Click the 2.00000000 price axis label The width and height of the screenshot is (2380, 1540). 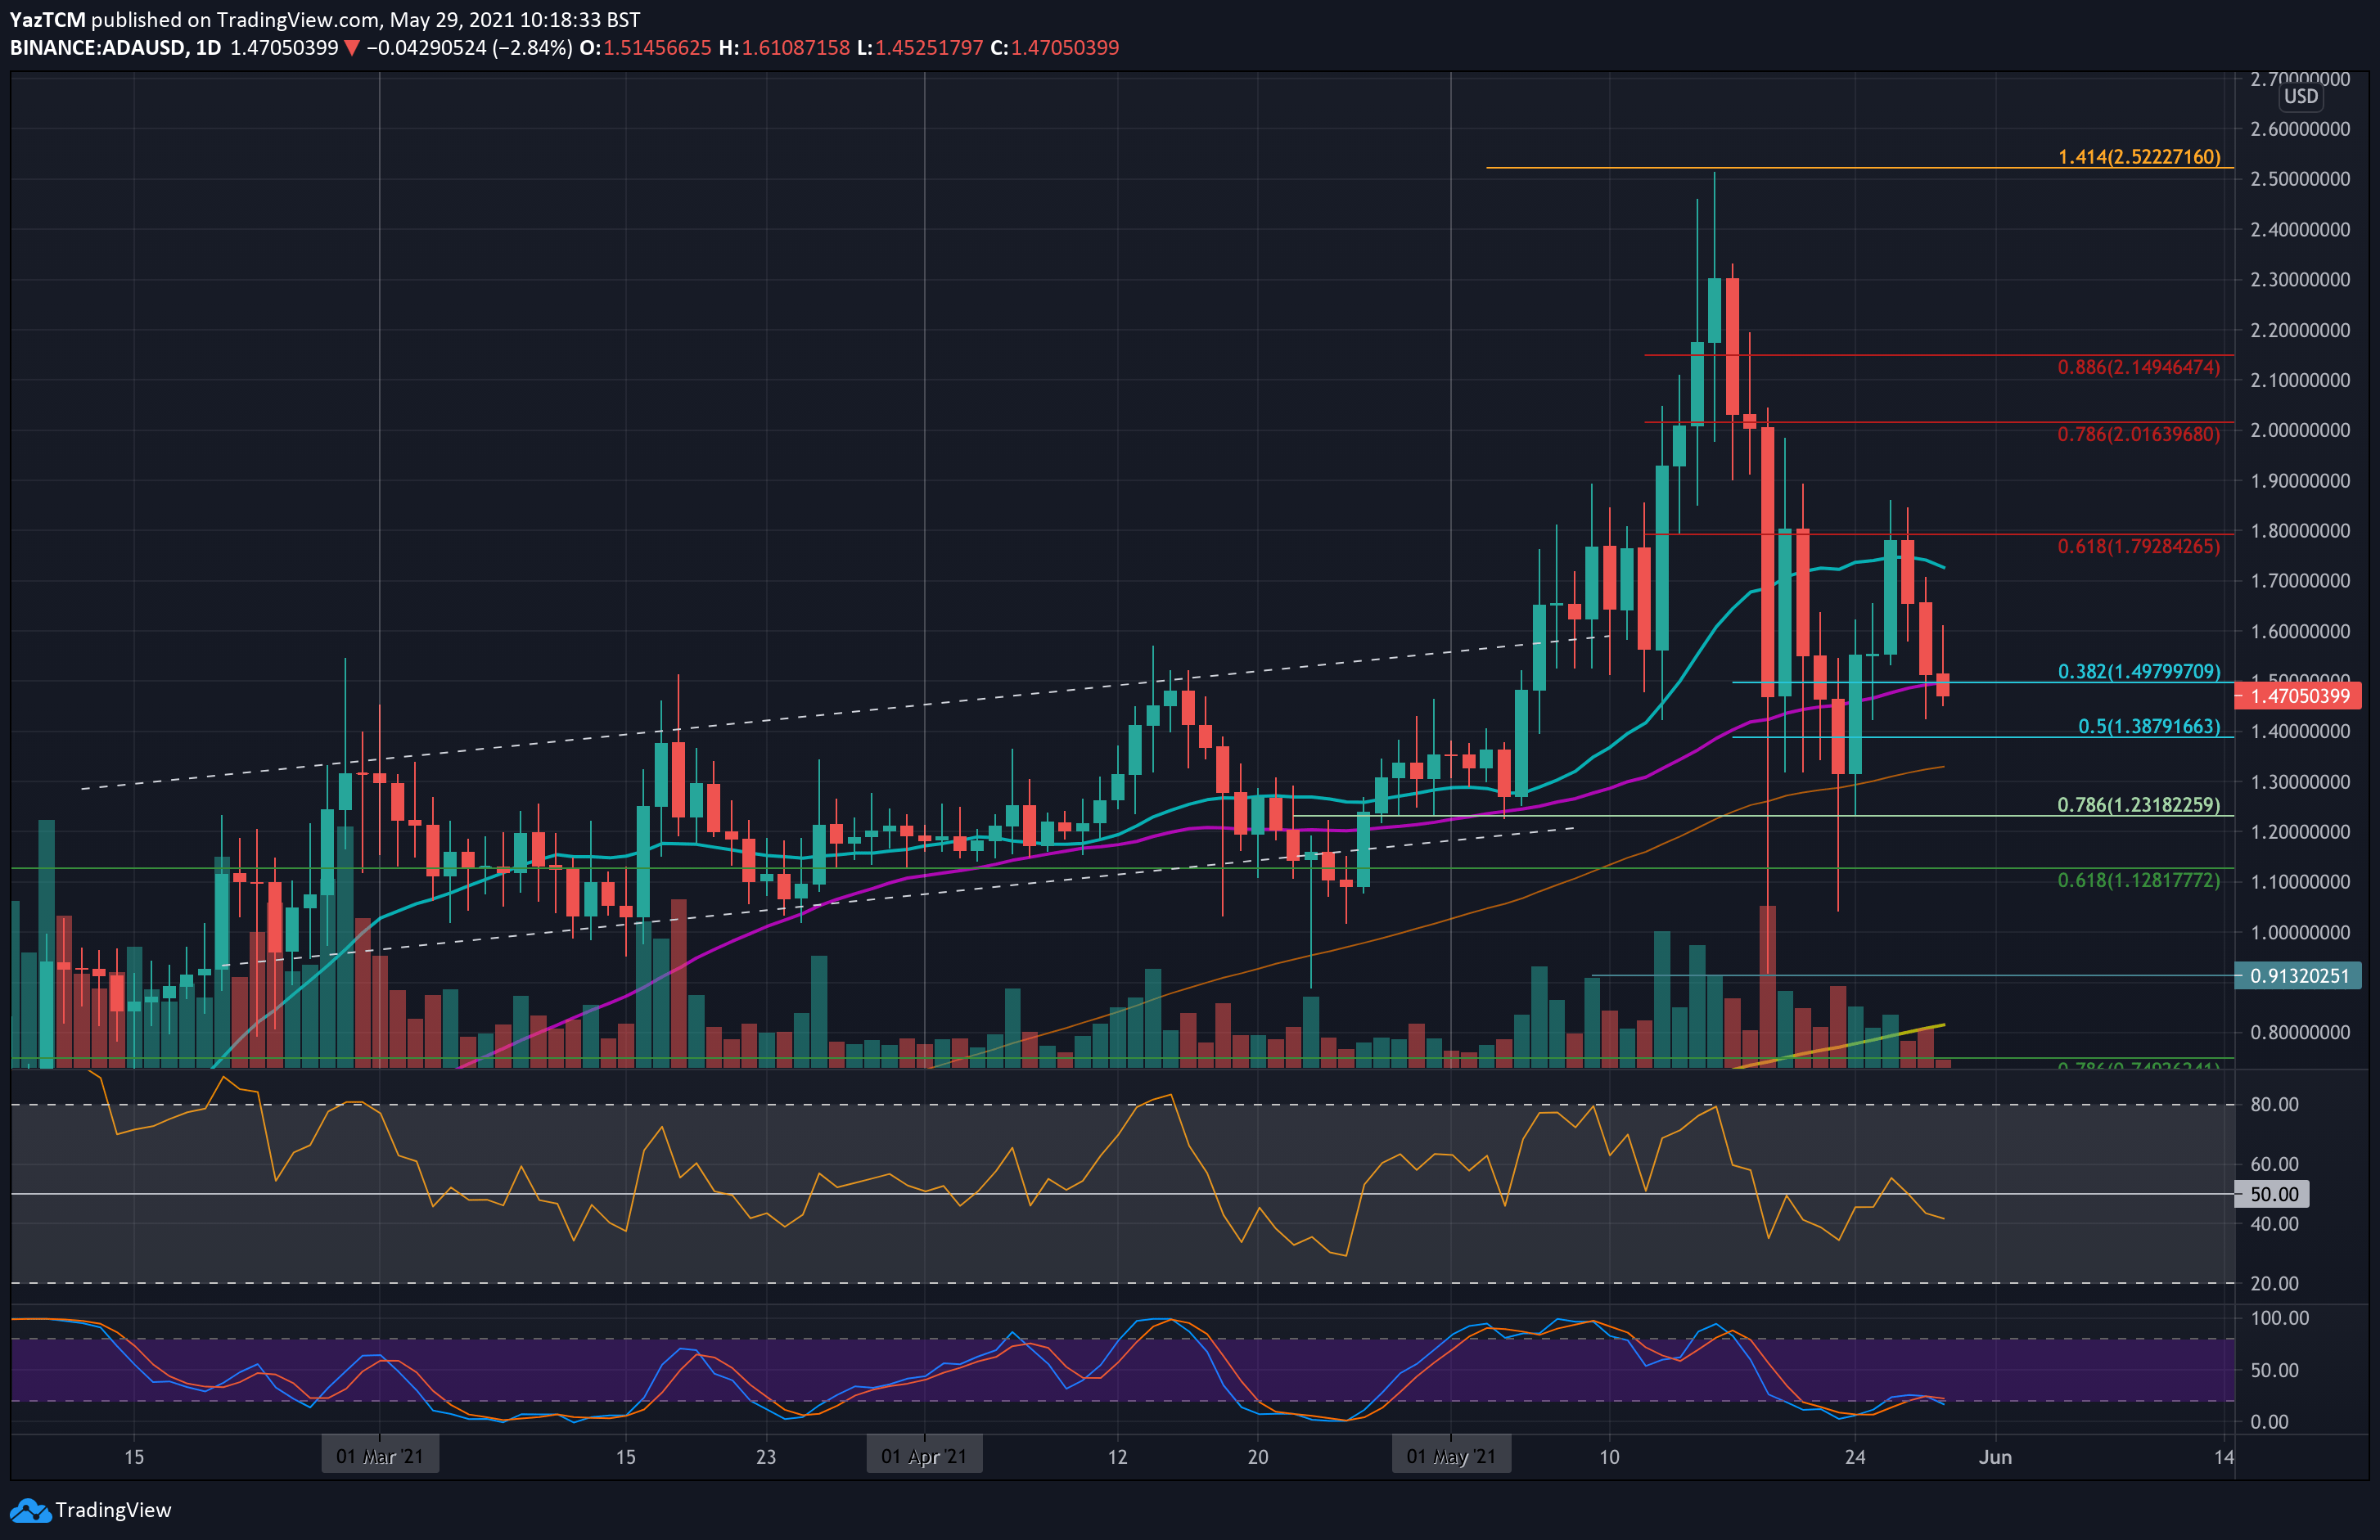click(x=2300, y=430)
